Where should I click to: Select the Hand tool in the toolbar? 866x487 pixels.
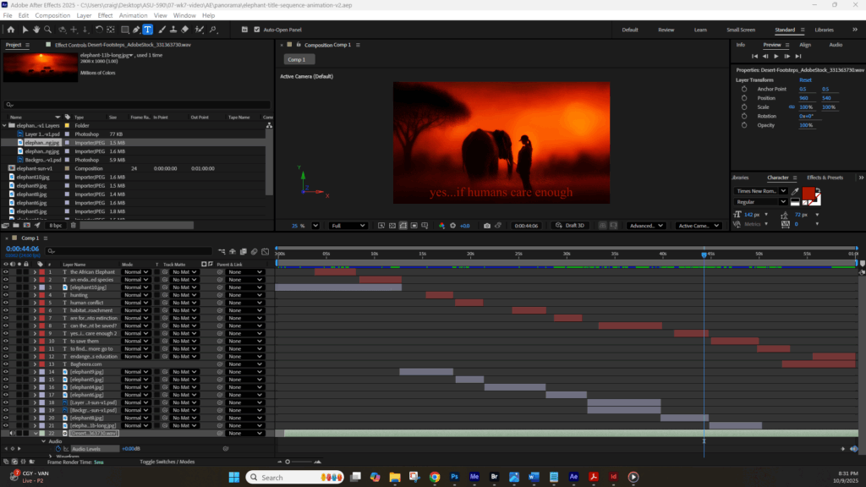(x=36, y=30)
